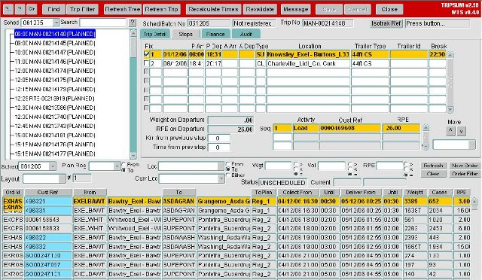Image resolution: width=482 pixels, height=280 pixels.
Task: Click the Km from previous stop field
Action: pyautogui.click(x=219, y=138)
